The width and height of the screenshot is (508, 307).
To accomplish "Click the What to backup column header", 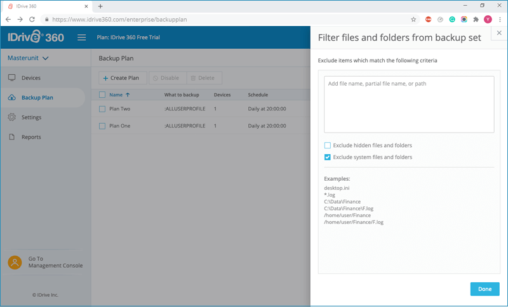I will point(182,95).
